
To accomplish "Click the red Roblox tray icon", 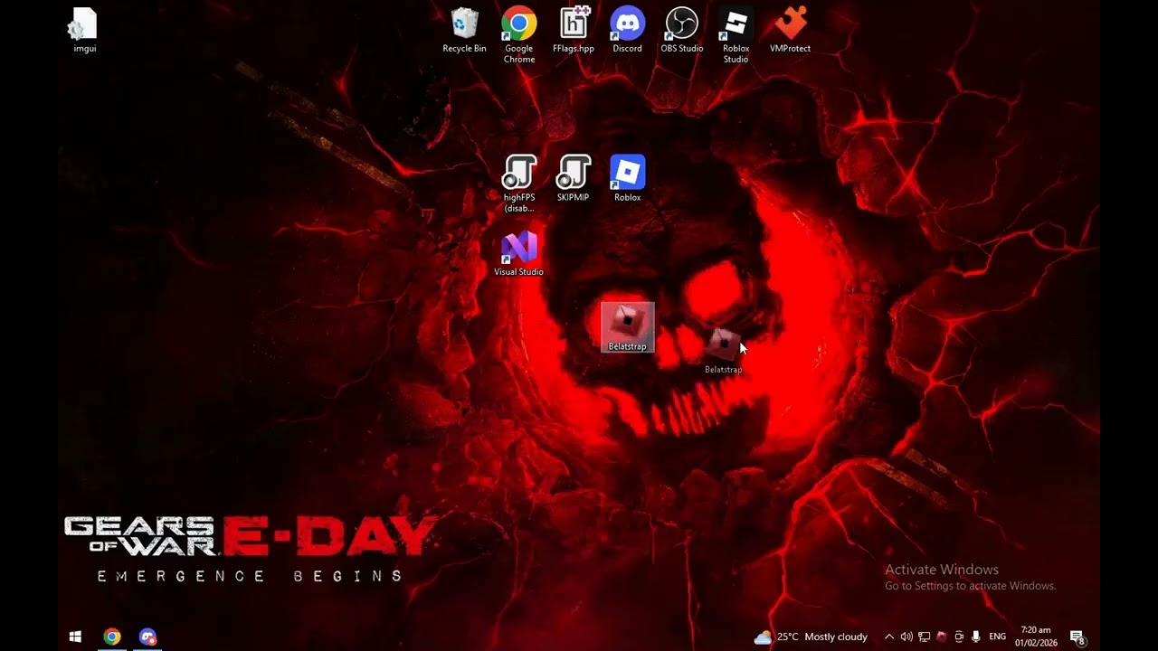I will tap(941, 637).
